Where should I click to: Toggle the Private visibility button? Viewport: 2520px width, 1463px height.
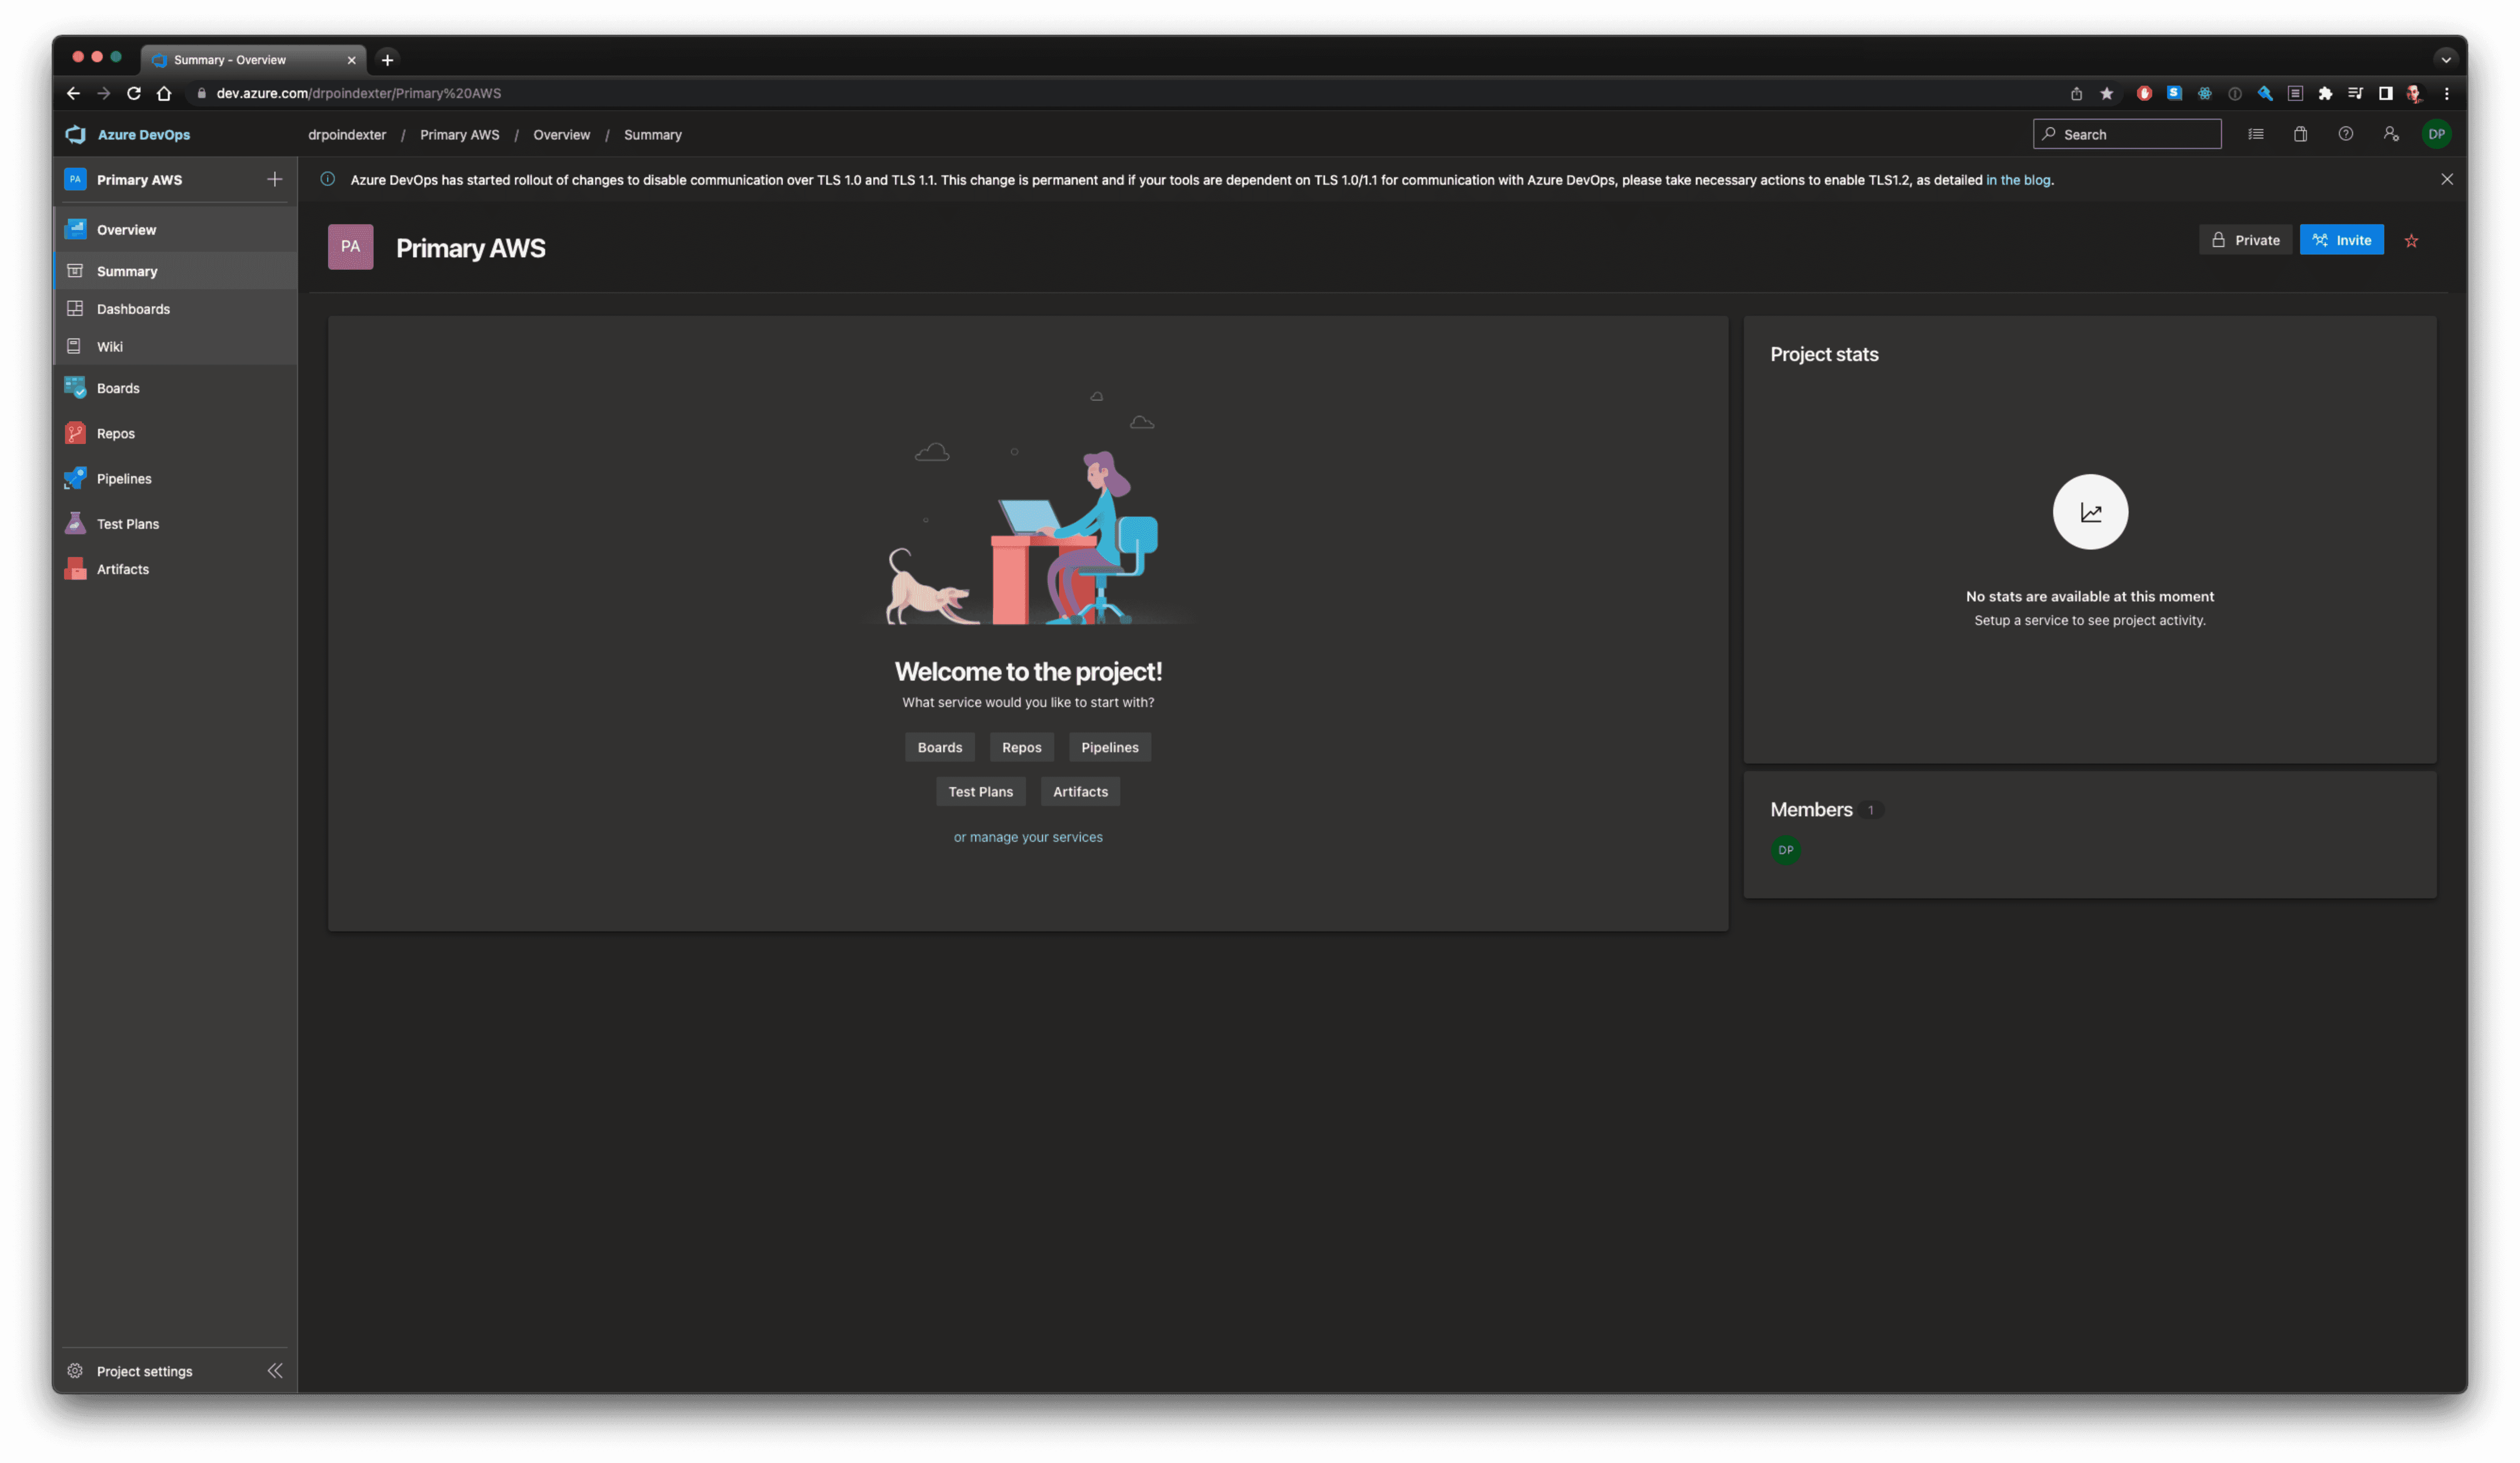[2245, 240]
